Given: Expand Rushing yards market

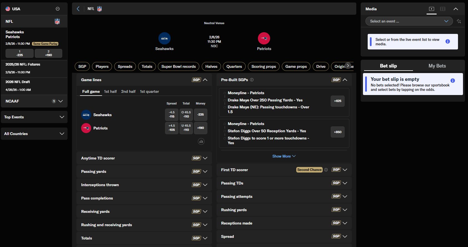Looking at the screenshot, I should pyautogui.click(x=284, y=210).
